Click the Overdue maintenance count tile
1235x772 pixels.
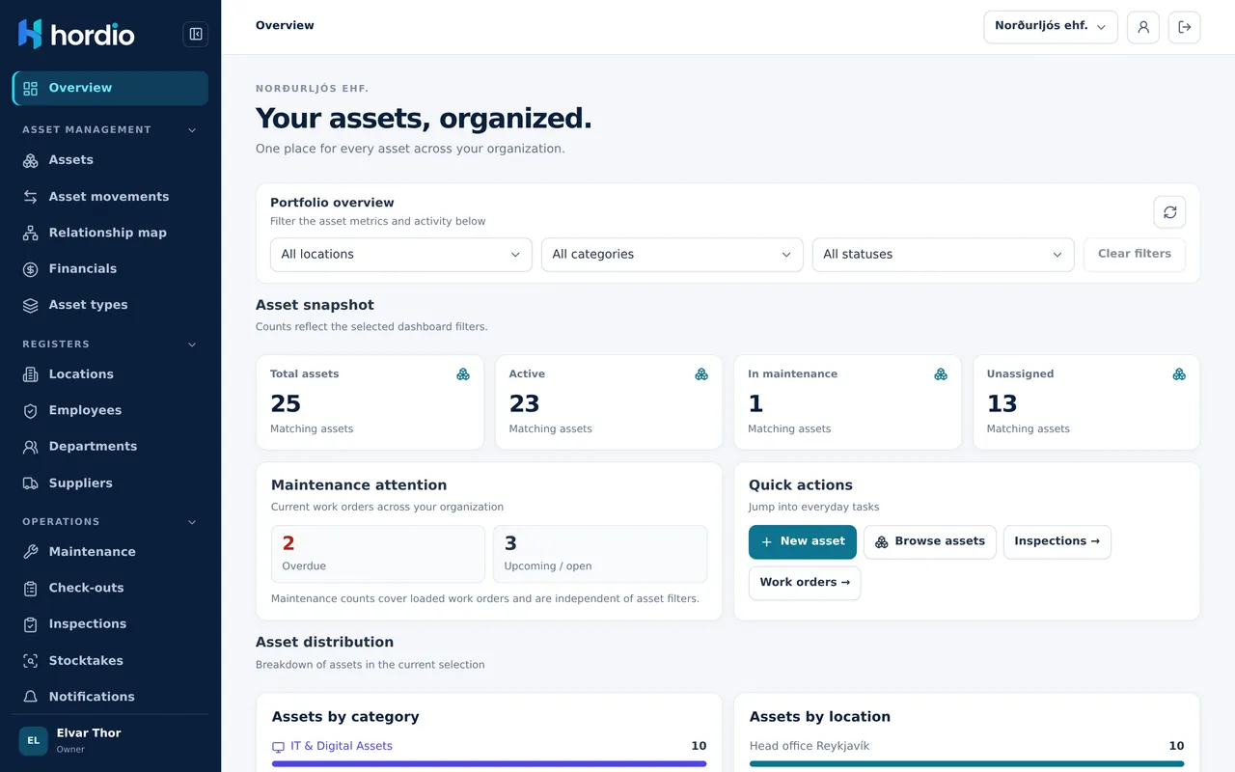click(378, 554)
